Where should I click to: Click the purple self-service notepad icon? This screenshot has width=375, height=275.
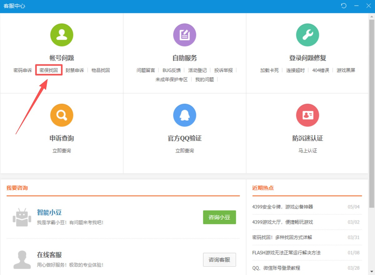pyautogui.click(x=184, y=35)
